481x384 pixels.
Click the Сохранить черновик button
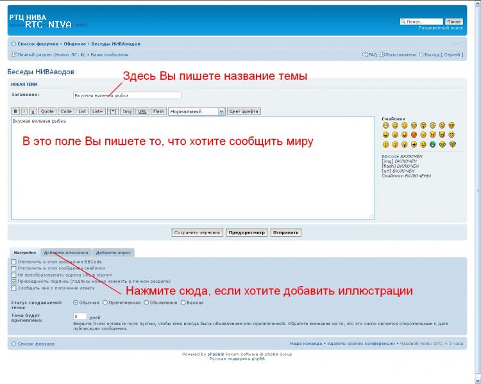coord(198,232)
